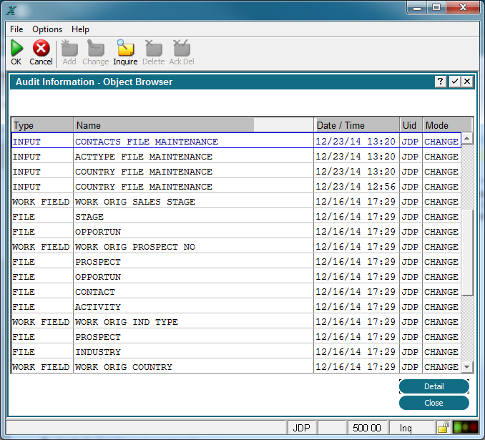Maximize the application window
This screenshot has width=485, height=440.
click(x=436, y=7)
